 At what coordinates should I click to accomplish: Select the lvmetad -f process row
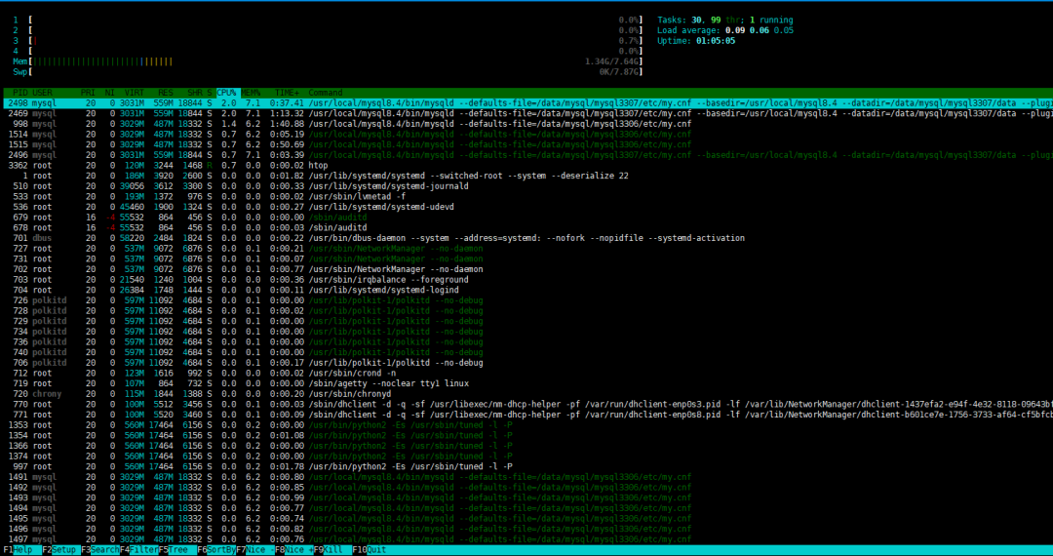click(526, 197)
